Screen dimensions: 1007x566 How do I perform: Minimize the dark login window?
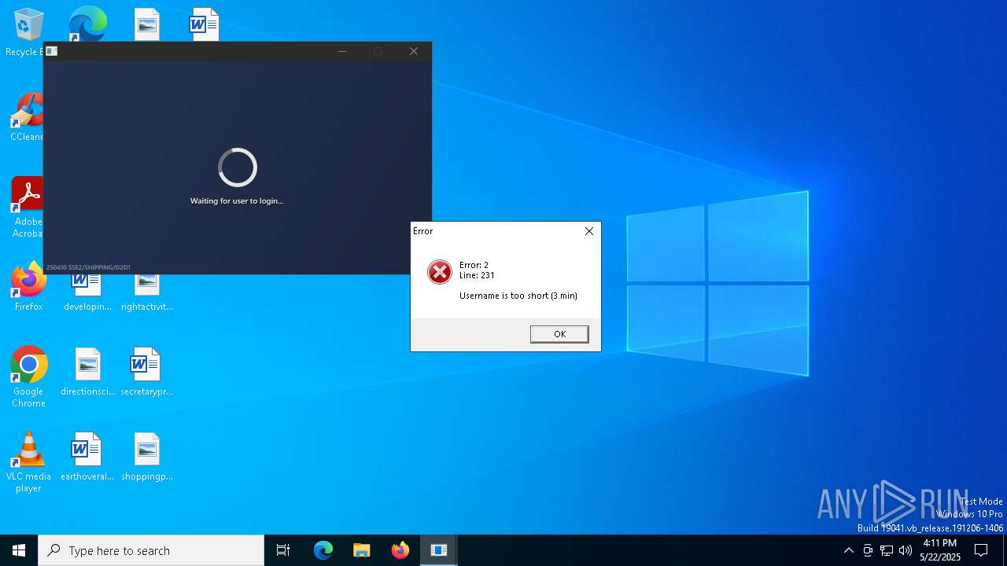point(342,51)
